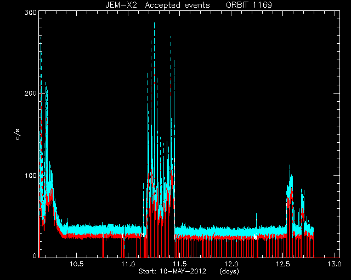
Task: Click the y-axis tick label 0
Action: tap(35, 255)
